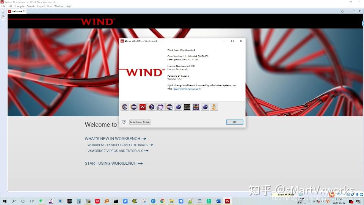The height and width of the screenshot is (205, 364).
Task: Open WeChat from the taskbar
Action: [41, 201]
